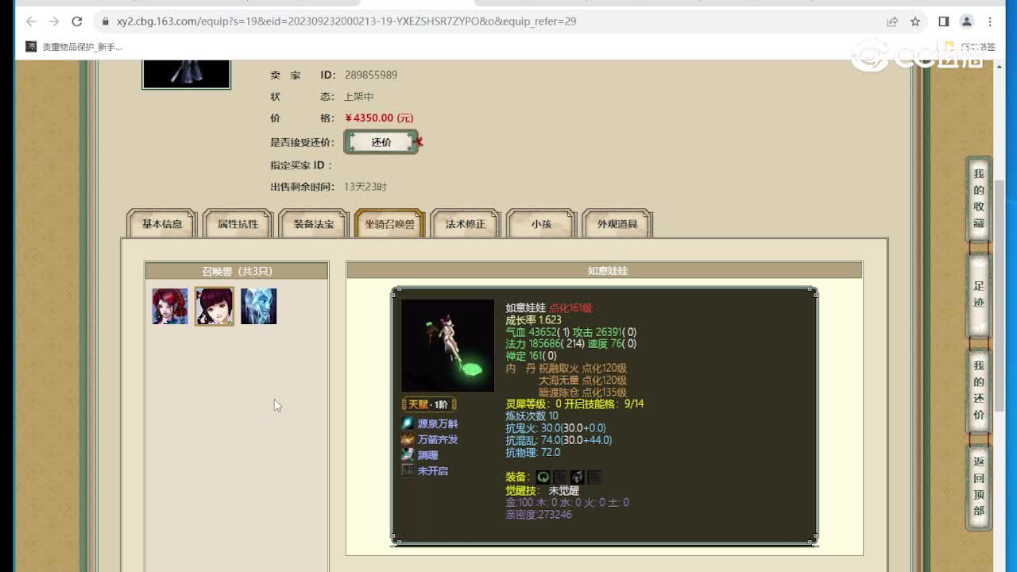1017x572 pixels.
Task: Click the second empty equipment slot
Action: [560, 477]
